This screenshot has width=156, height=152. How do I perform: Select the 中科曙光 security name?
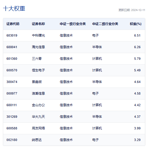(38, 35)
